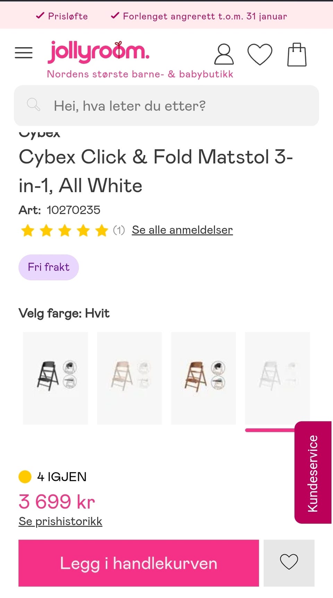The image size is (333, 598).
Task: Click the five-star rating
Action: (x=65, y=230)
